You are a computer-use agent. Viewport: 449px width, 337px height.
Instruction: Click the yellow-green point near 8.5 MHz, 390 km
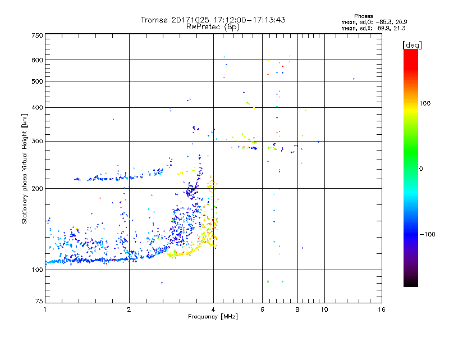point(306,110)
